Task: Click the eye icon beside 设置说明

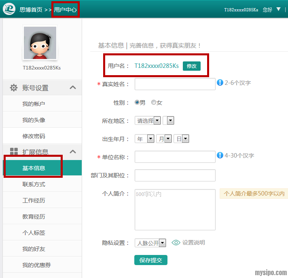Action: click(176, 242)
